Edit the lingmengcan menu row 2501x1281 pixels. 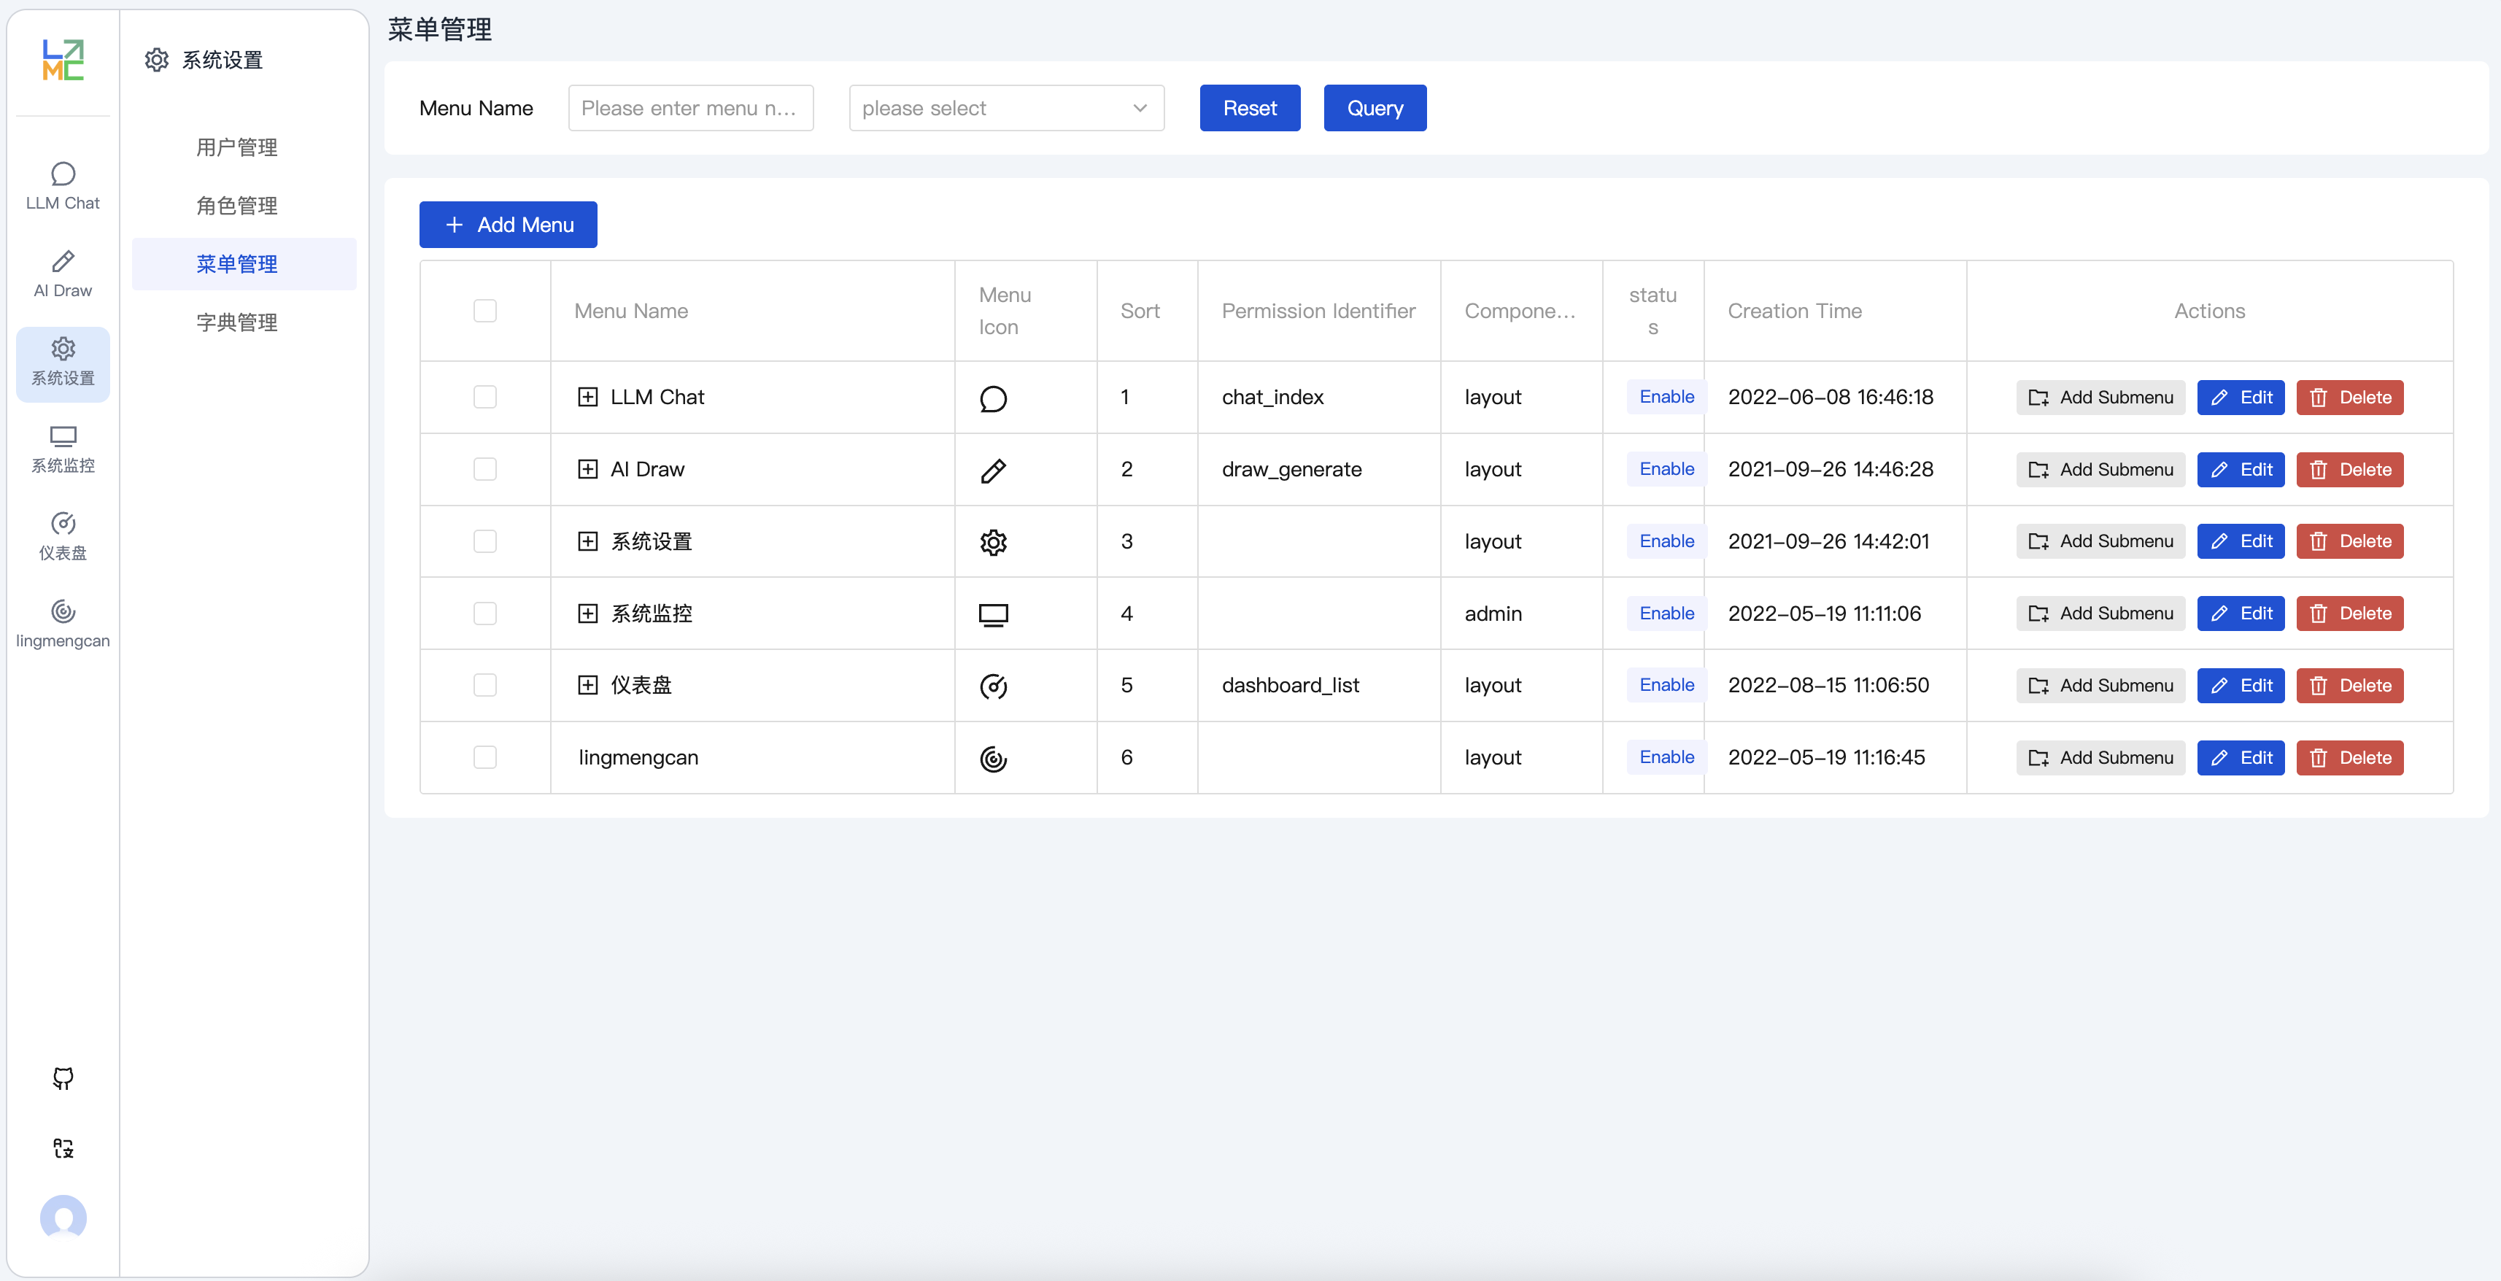point(2241,758)
